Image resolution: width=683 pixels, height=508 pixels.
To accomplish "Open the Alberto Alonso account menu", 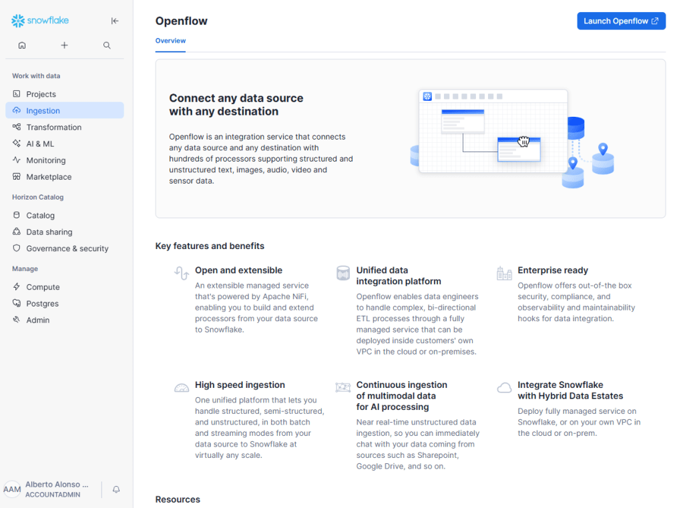I will click(x=57, y=489).
